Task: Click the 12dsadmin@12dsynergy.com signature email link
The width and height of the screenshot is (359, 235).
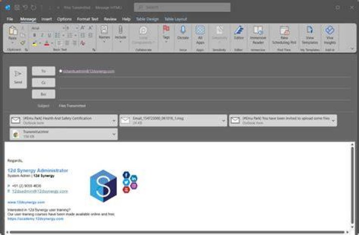Action: tap(40, 191)
